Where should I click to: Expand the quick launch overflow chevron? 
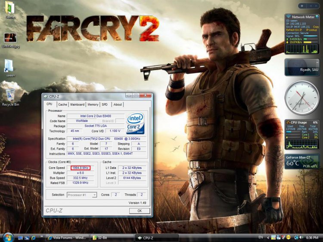42,236
